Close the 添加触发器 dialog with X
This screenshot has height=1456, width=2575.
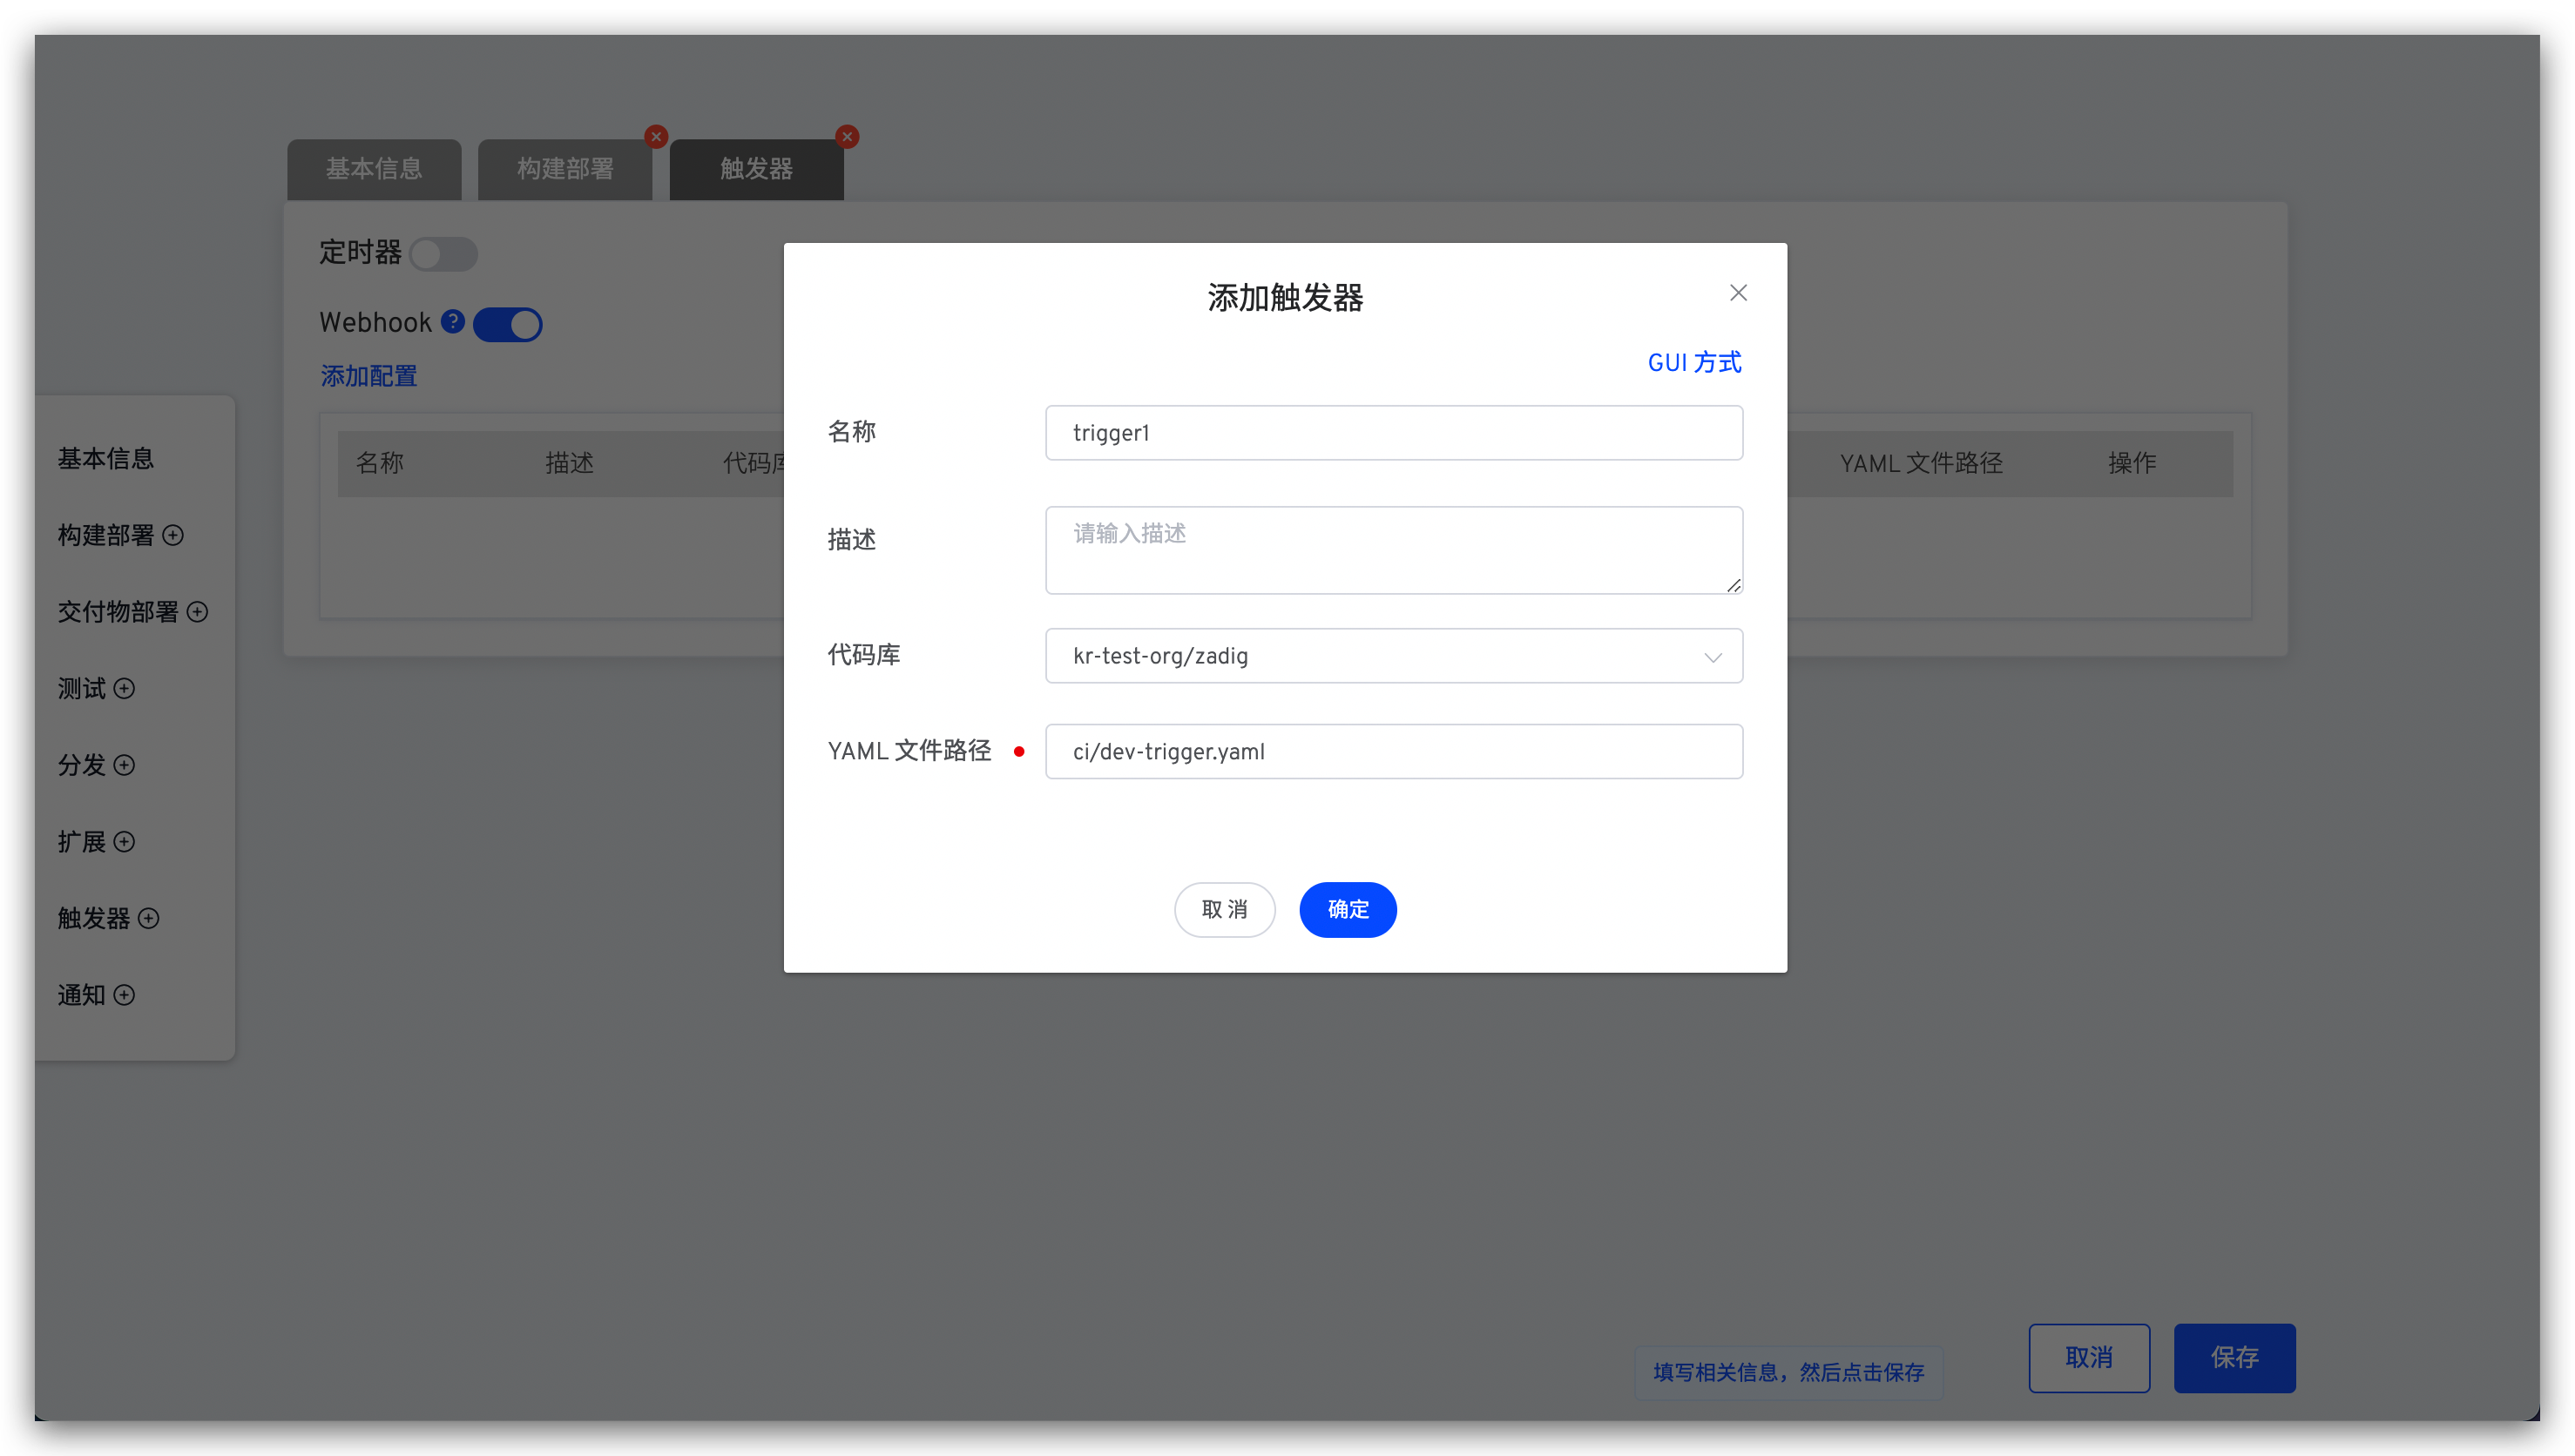coord(1738,292)
